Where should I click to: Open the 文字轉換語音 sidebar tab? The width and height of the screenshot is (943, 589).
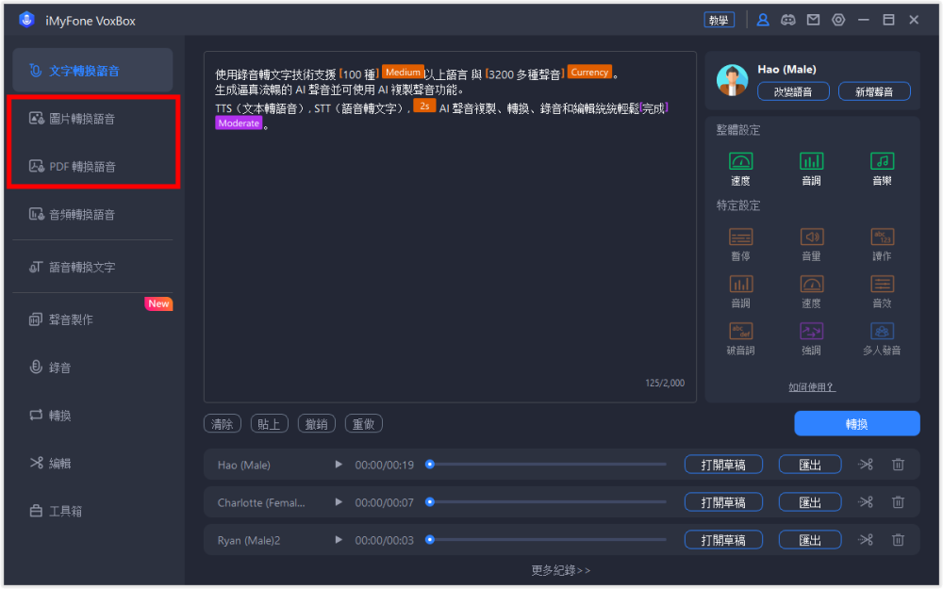(92, 71)
